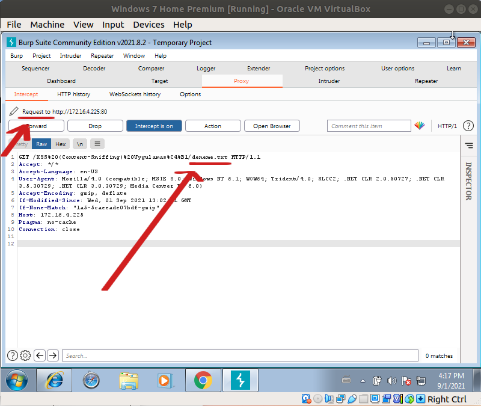Show hidden tray icons arrow

363,381
